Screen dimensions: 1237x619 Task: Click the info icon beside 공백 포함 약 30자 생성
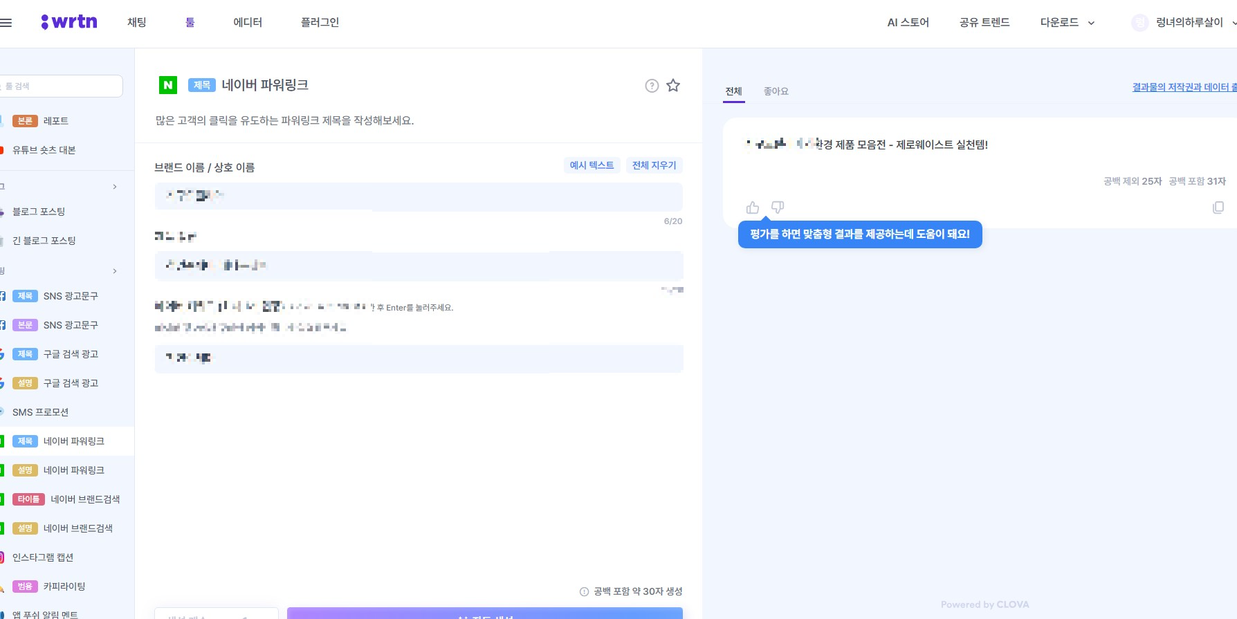[x=584, y=592]
